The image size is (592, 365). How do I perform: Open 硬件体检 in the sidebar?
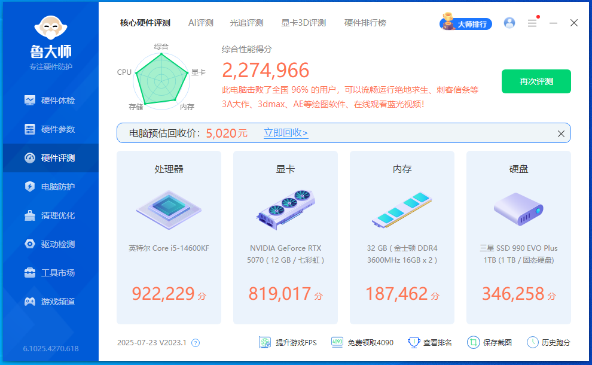pos(51,101)
